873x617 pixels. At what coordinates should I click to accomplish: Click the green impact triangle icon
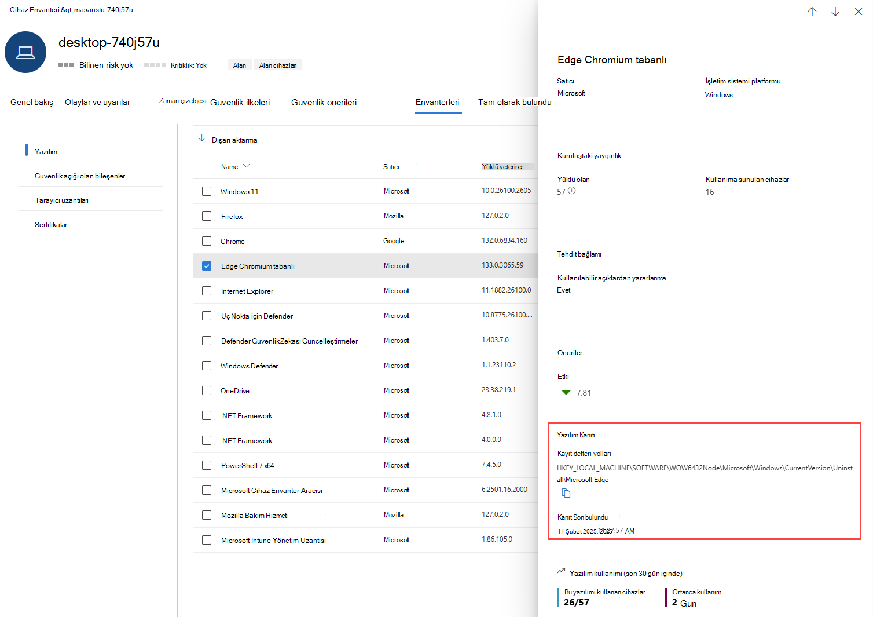point(566,393)
